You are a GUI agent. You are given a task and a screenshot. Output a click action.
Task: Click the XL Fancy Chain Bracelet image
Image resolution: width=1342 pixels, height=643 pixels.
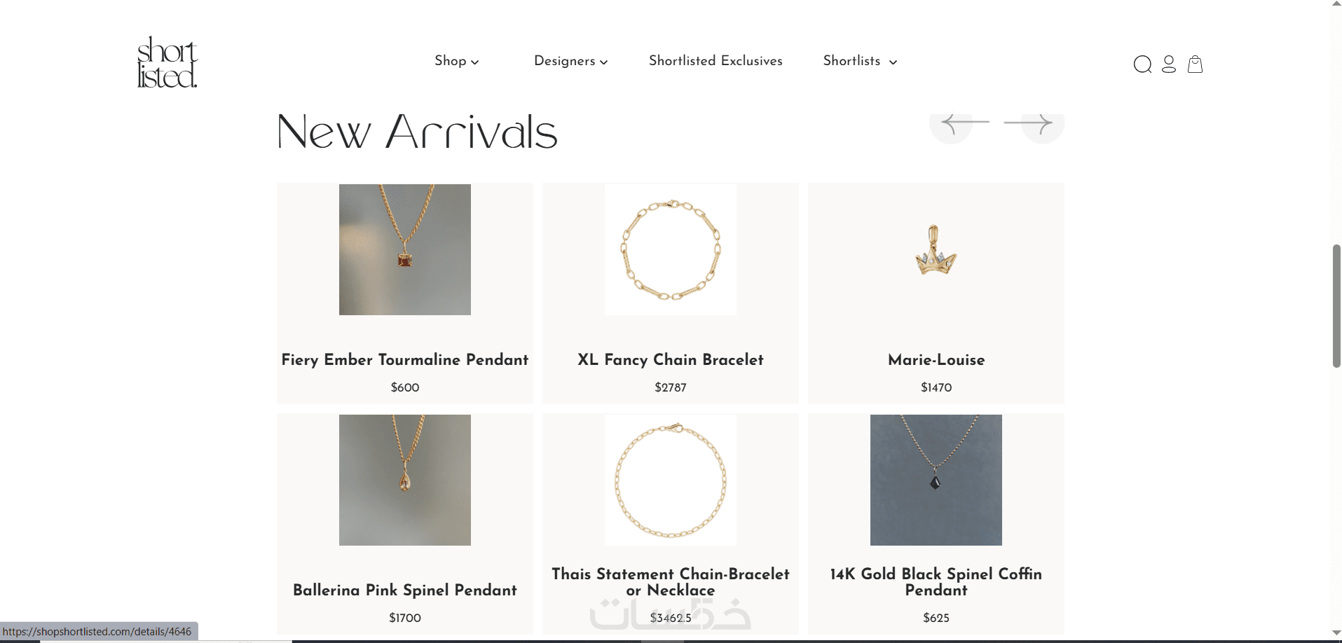coord(671,250)
